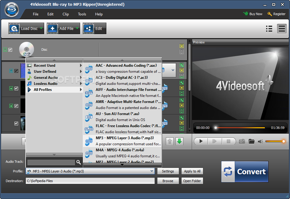Open the Profile combo box dropdown
The height and width of the screenshot is (199, 290).
[x=152, y=171]
